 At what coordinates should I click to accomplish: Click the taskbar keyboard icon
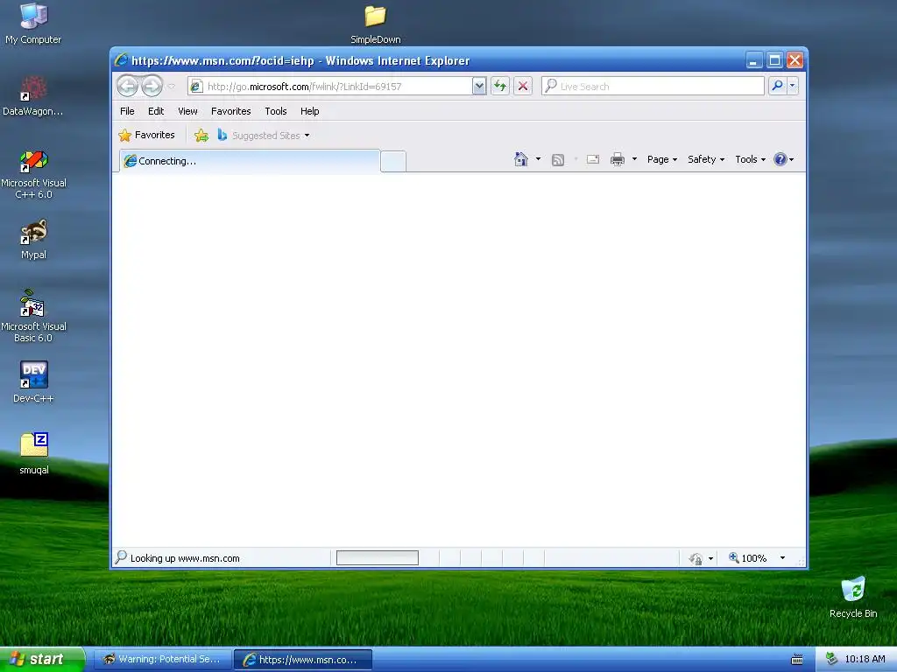[797, 660]
